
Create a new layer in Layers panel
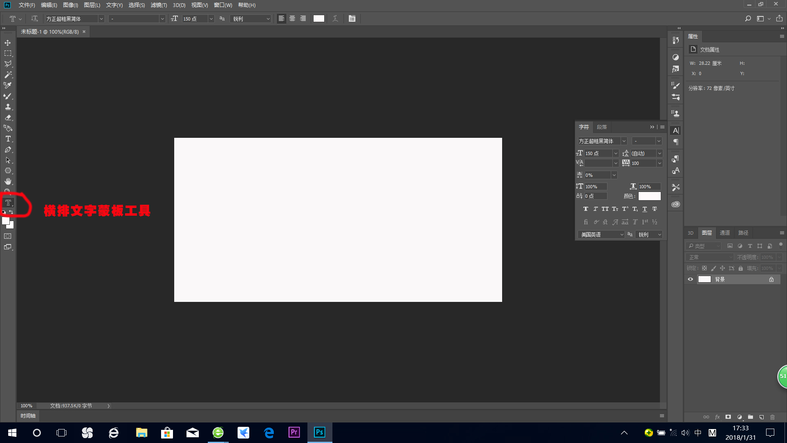click(x=761, y=417)
